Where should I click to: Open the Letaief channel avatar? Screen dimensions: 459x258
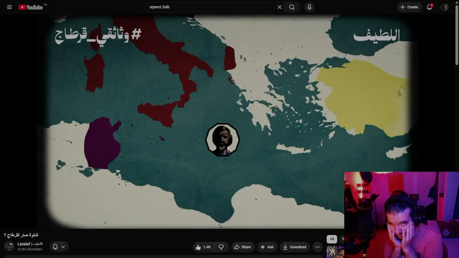tap(9, 247)
